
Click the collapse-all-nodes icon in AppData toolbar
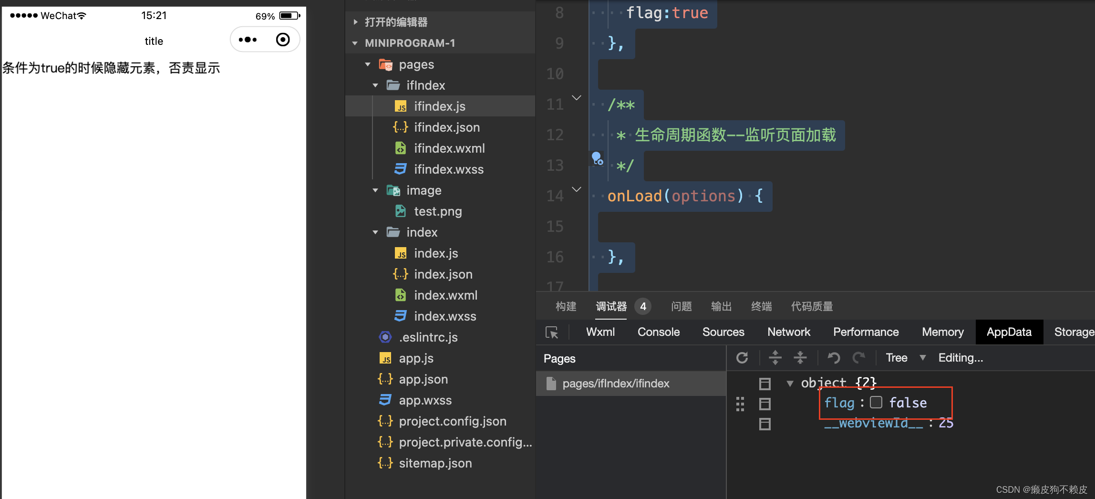pyautogui.click(x=800, y=357)
